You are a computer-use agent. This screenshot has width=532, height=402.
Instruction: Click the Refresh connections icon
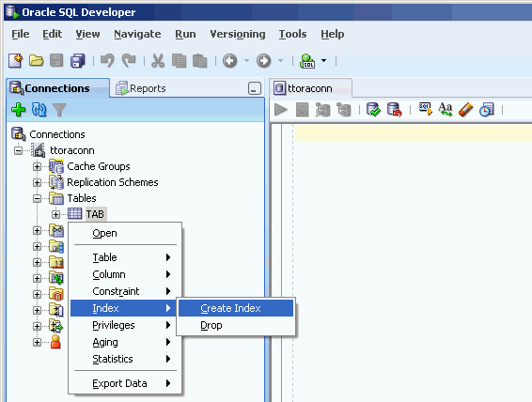[39, 110]
